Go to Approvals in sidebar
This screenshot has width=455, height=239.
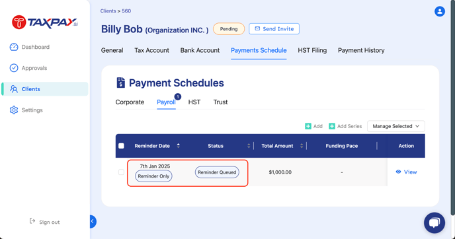point(34,68)
